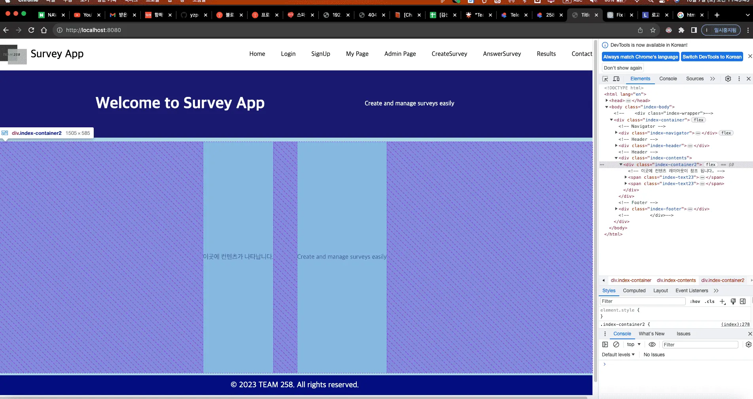Open the Event Listeners tab

pyautogui.click(x=692, y=291)
